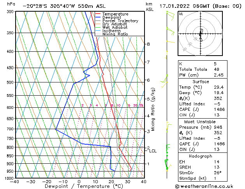Click the '0' temperature axis label

[x=79, y=182]
